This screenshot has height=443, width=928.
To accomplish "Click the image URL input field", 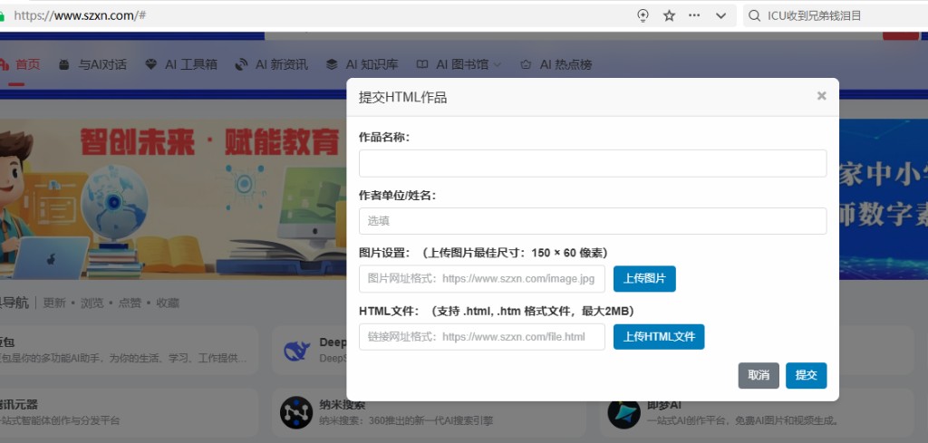I will (481, 279).
